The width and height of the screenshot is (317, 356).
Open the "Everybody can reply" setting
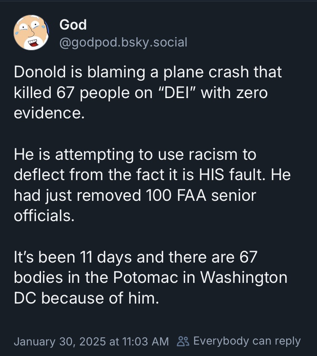tap(247, 341)
